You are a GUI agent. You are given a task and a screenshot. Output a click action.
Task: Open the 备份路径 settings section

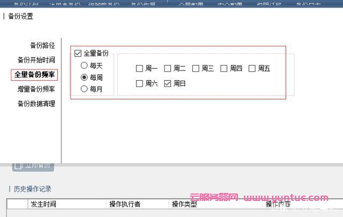click(x=42, y=45)
